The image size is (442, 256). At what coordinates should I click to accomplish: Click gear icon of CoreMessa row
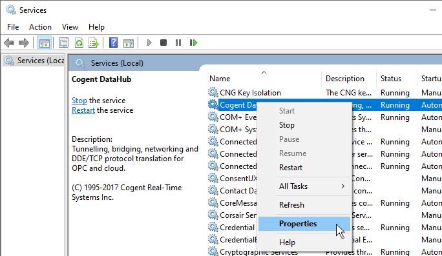(x=213, y=202)
